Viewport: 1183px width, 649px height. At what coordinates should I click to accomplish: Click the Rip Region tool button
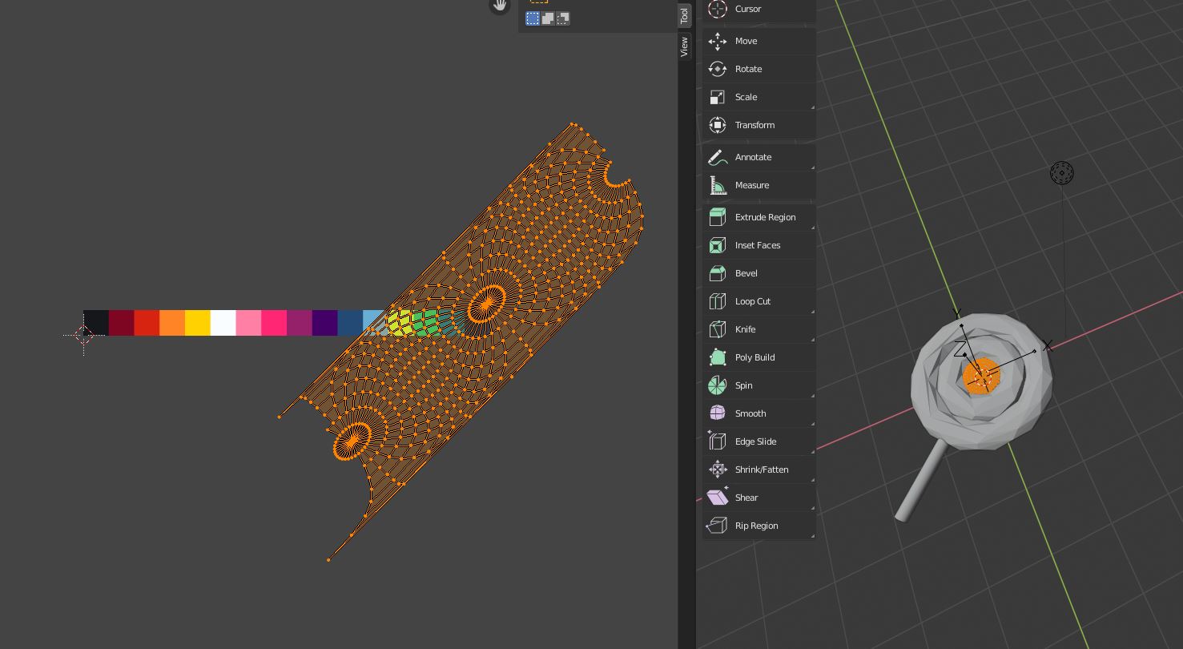[x=758, y=526]
